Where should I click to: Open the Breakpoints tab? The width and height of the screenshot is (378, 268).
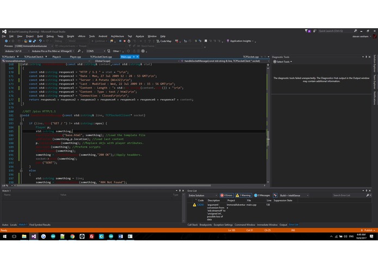pos(206,225)
